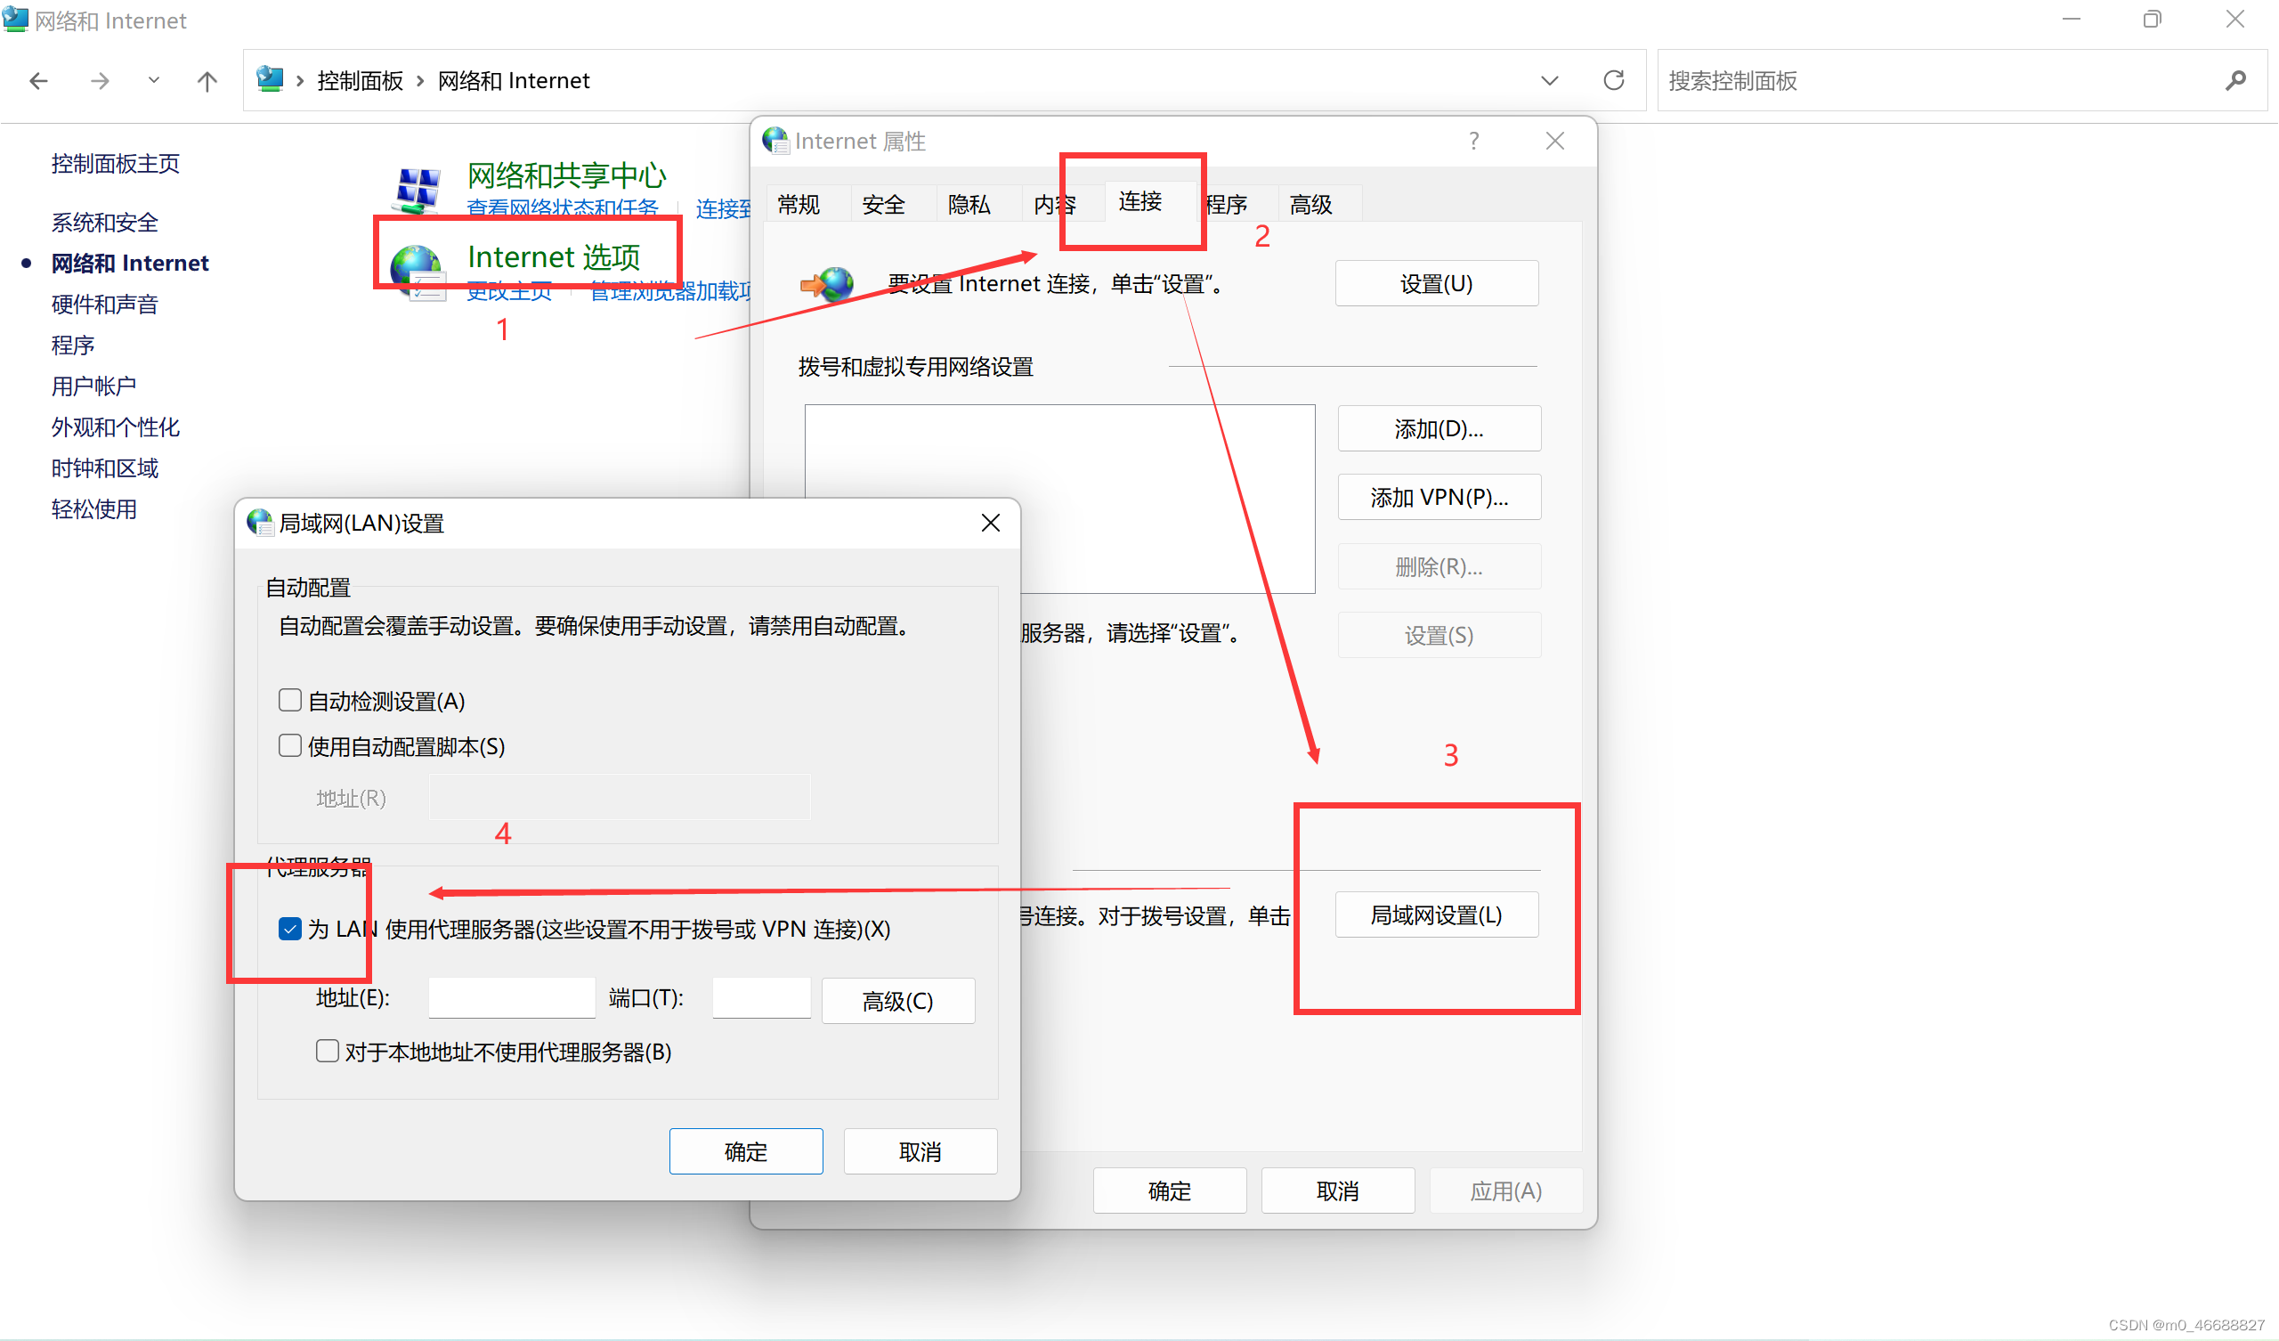Viewport: 2279px width, 1341px height.
Task: Click 添加 VPN(P)... button
Action: 1439,497
